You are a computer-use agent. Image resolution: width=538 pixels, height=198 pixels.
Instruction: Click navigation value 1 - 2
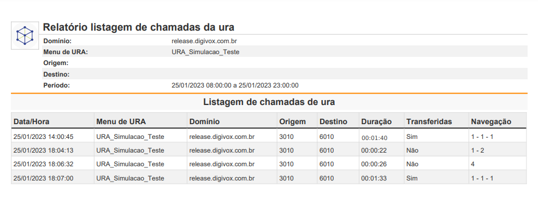[x=477, y=150]
